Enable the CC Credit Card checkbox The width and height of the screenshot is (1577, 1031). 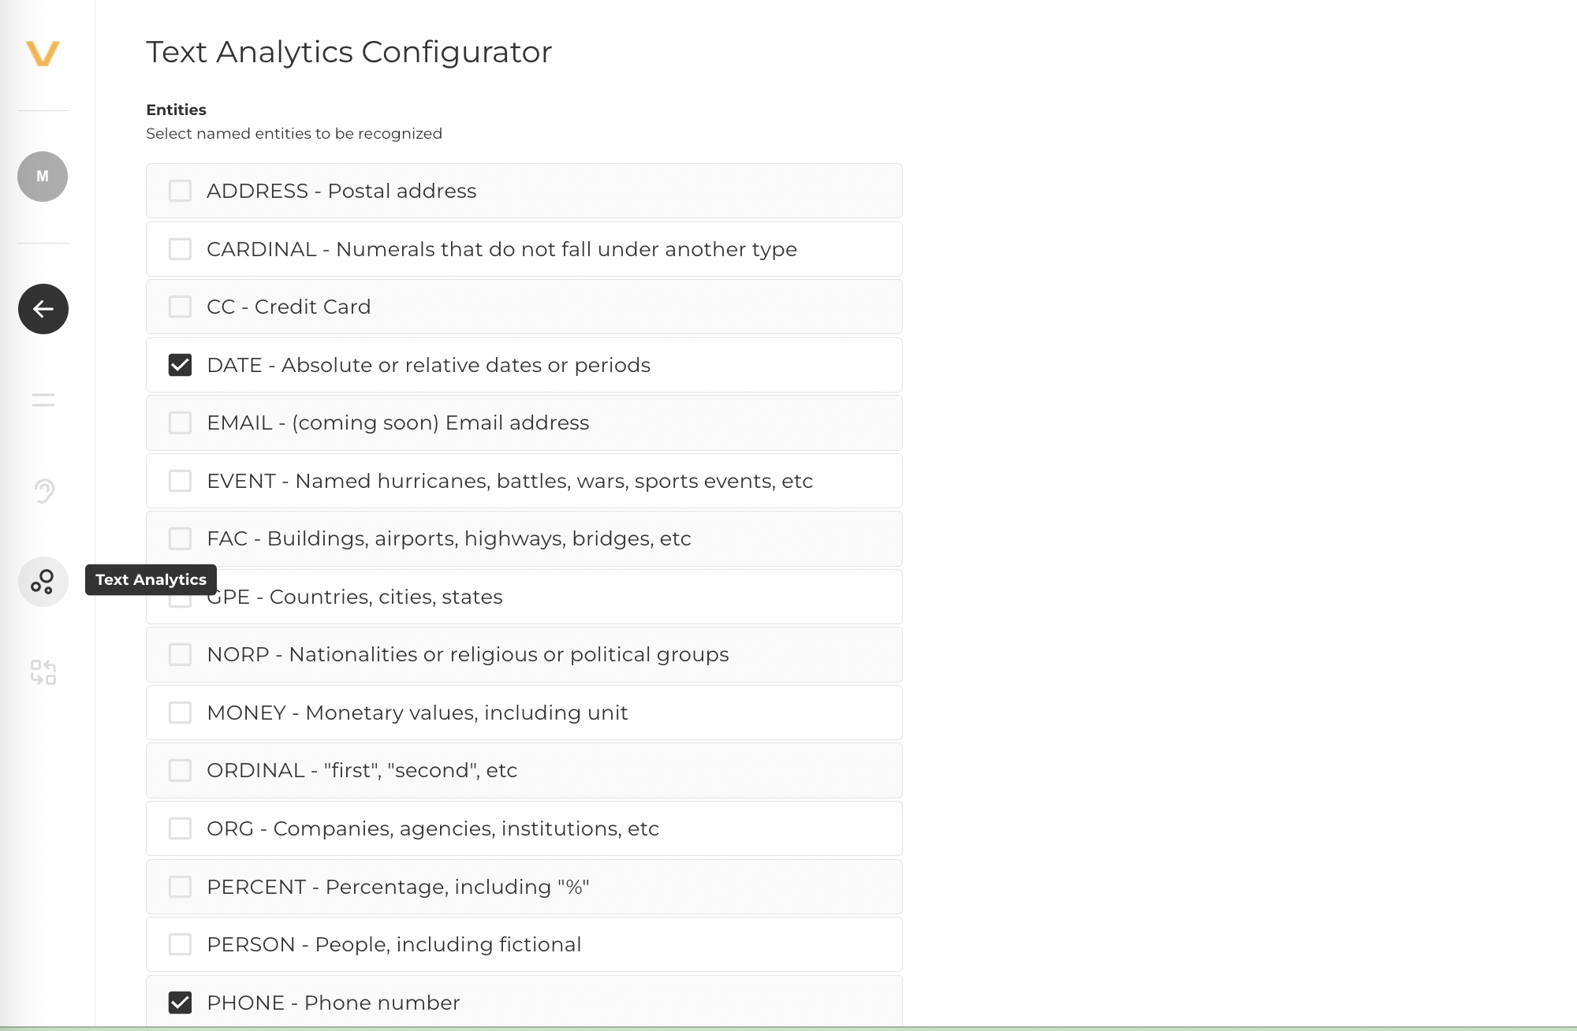pos(180,307)
